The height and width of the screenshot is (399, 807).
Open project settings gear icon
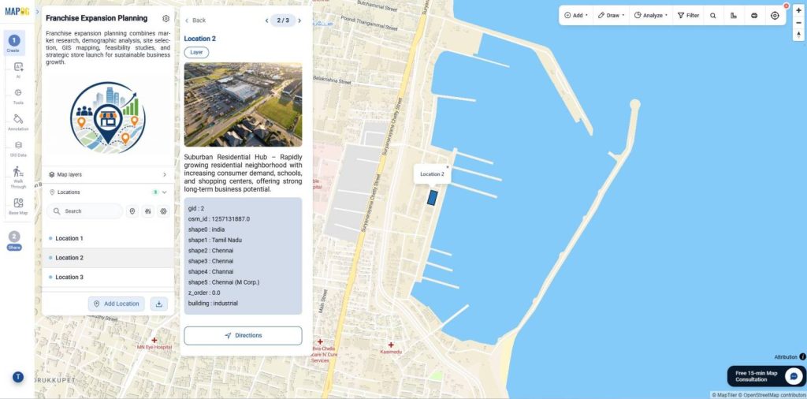click(165, 19)
